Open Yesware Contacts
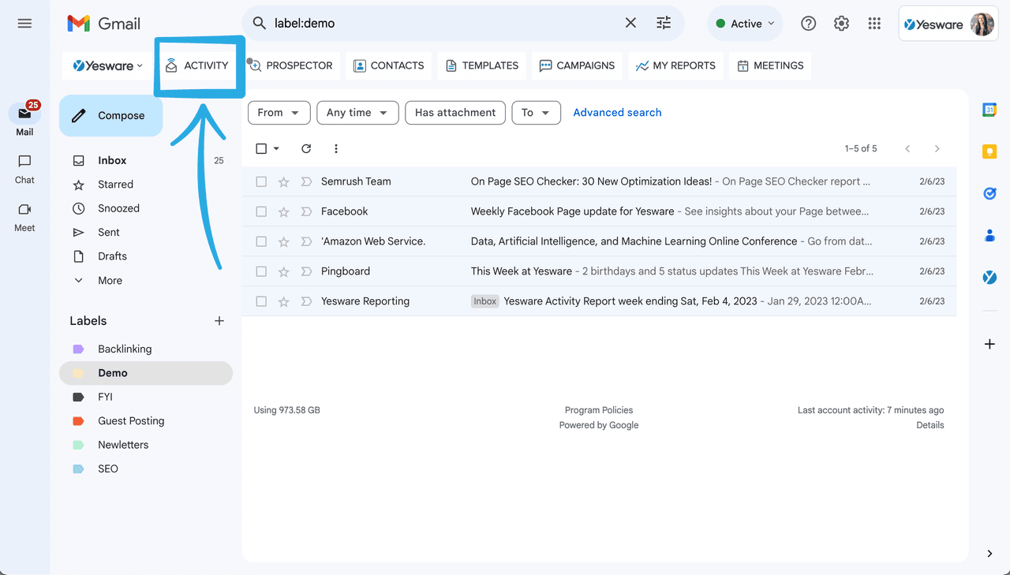Viewport: 1010px width, 575px height. click(388, 65)
